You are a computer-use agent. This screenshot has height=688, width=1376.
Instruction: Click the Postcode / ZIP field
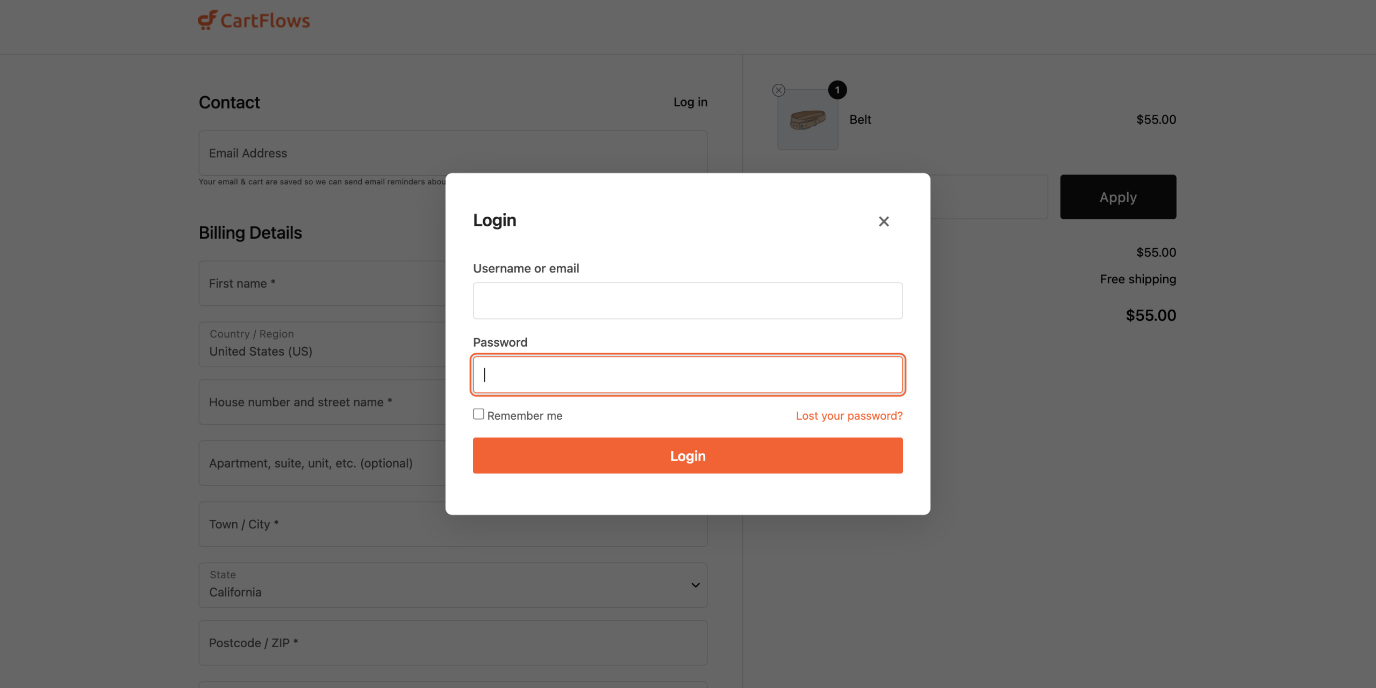tap(453, 643)
